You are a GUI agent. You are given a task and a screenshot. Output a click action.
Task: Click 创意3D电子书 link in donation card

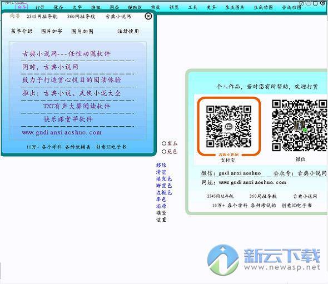click(297, 206)
